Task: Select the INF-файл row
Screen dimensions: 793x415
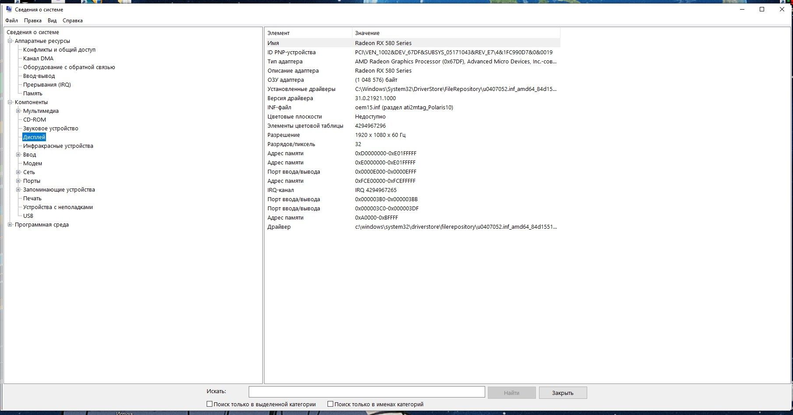Action: coord(412,107)
